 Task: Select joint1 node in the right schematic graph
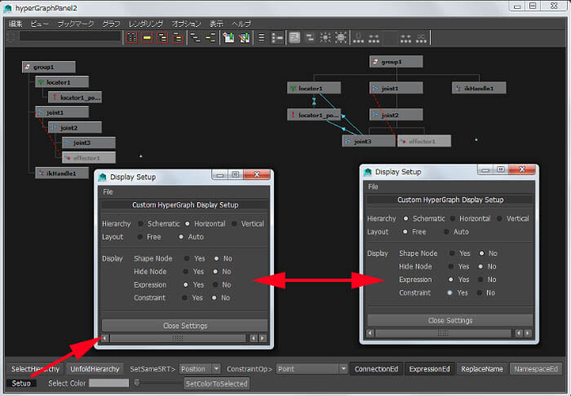396,88
